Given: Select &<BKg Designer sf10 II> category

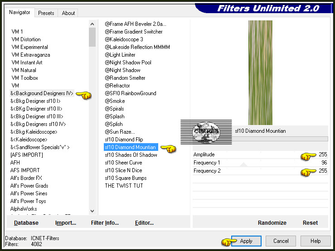Looking at the screenshot, I should [x=36, y=109].
